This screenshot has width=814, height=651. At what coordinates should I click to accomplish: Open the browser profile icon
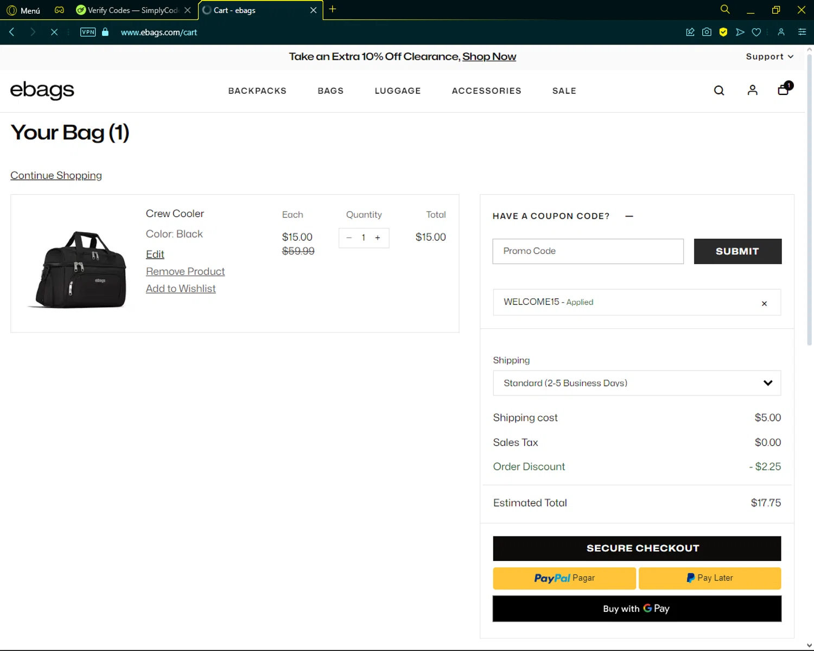coord(781,32)
